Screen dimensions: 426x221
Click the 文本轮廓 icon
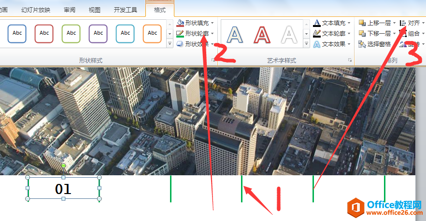(317, 34)
